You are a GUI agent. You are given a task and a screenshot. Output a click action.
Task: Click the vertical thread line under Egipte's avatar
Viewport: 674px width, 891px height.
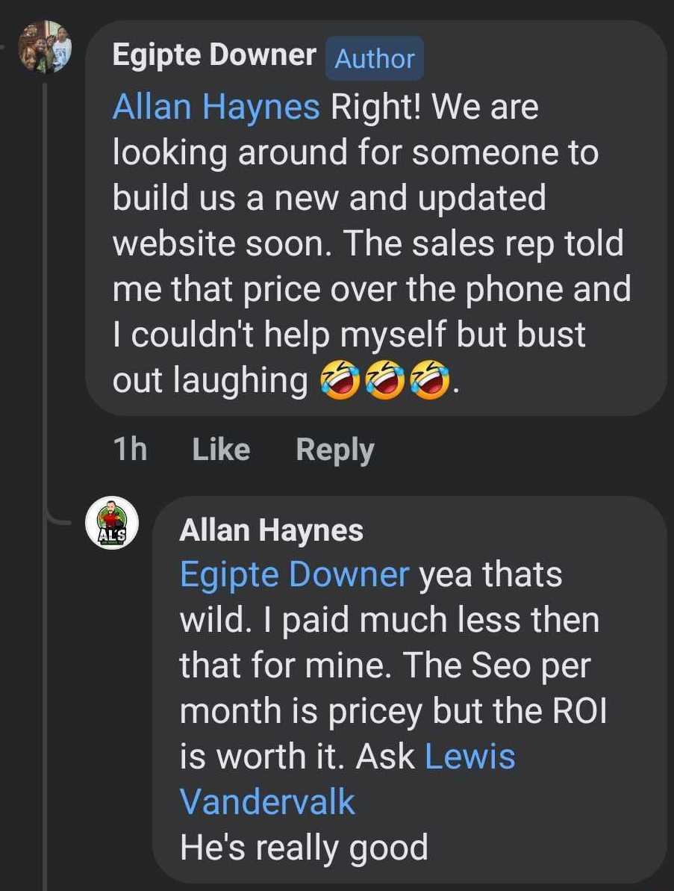[x=46, y=299]
